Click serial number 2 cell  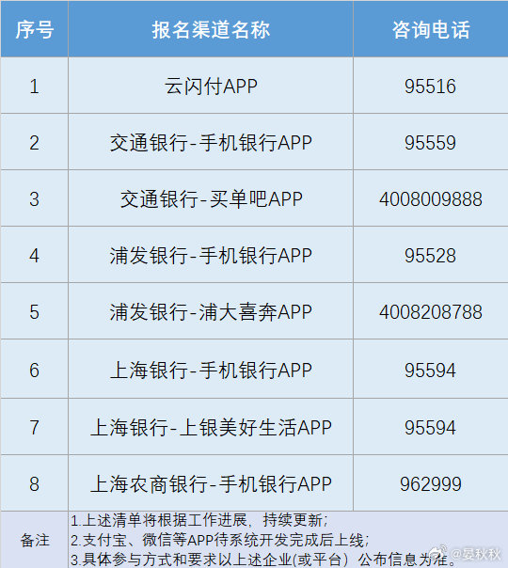click(x=35, y=142)
